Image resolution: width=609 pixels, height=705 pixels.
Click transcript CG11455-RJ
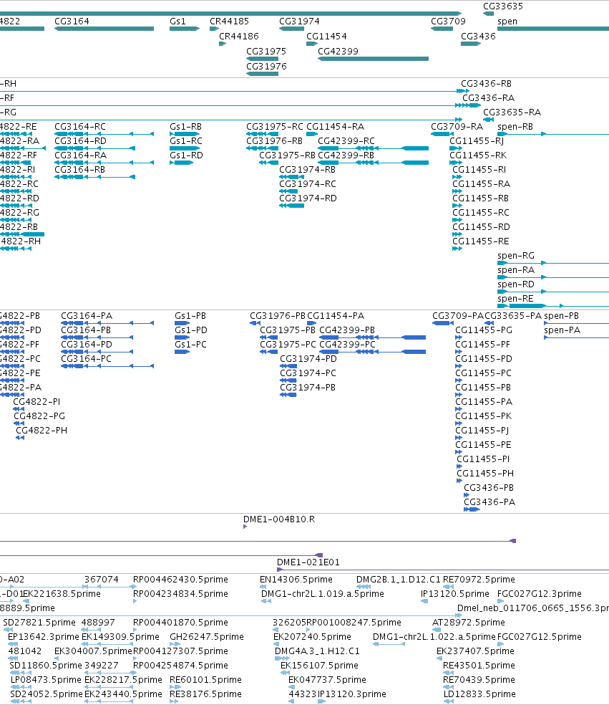click(x=477, y=141)
